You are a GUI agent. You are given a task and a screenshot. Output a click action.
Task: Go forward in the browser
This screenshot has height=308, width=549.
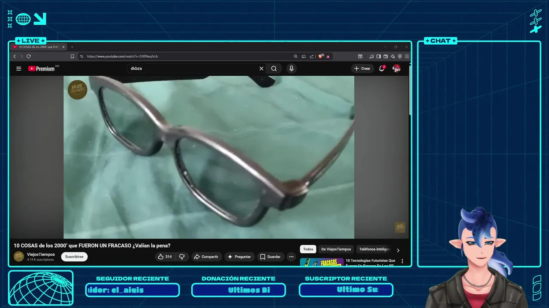21,56
